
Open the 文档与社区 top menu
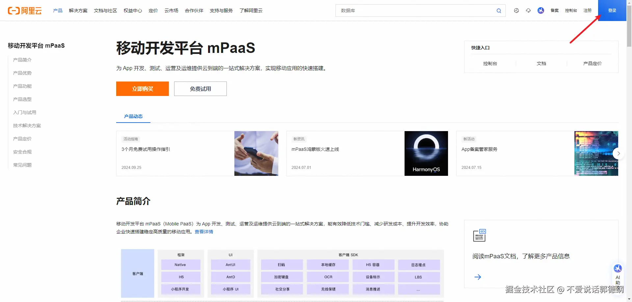pyautogui.click(x=105, y=11)
